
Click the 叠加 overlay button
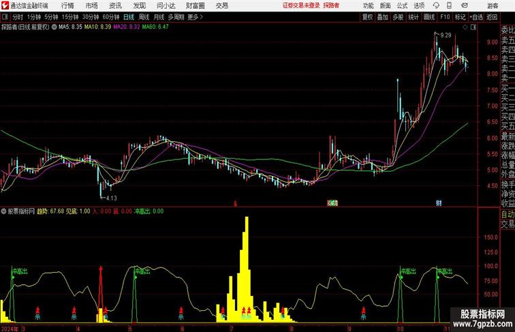[383, 17]
